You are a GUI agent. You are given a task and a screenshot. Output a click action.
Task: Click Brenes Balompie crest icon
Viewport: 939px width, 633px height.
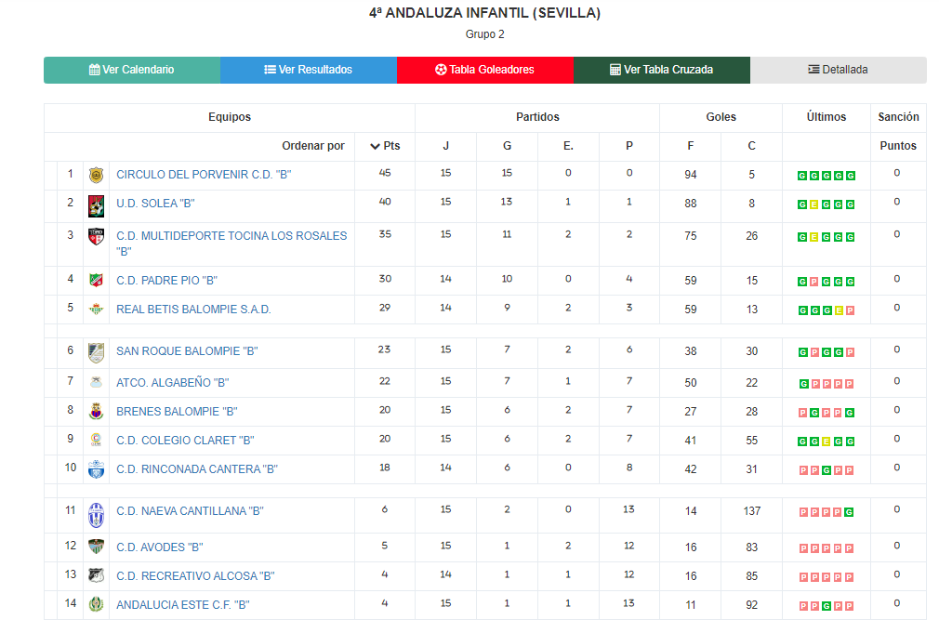(x=96, y=412)
